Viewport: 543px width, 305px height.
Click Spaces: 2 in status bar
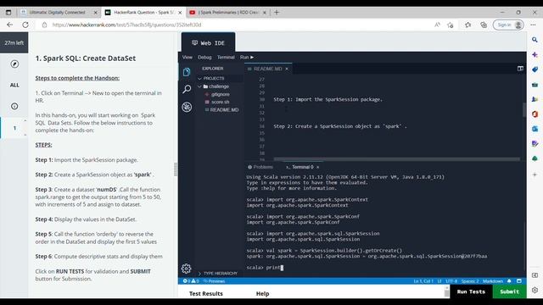(470, 281)
